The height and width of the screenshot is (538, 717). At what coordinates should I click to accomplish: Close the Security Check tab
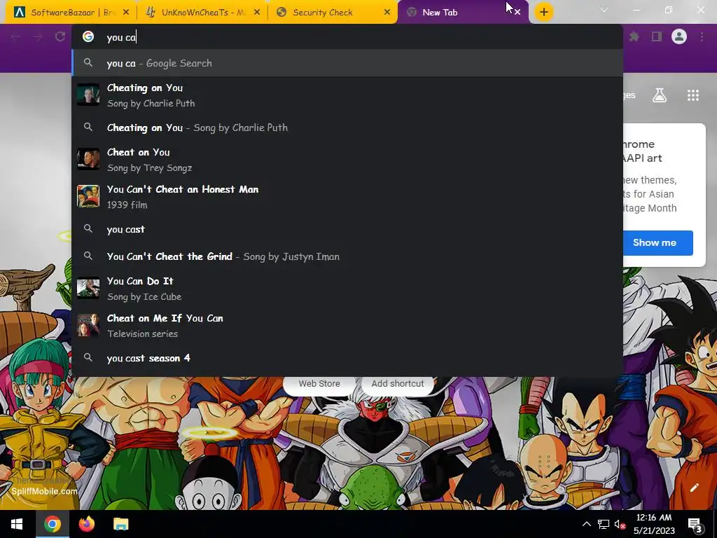tap(387, 13)
